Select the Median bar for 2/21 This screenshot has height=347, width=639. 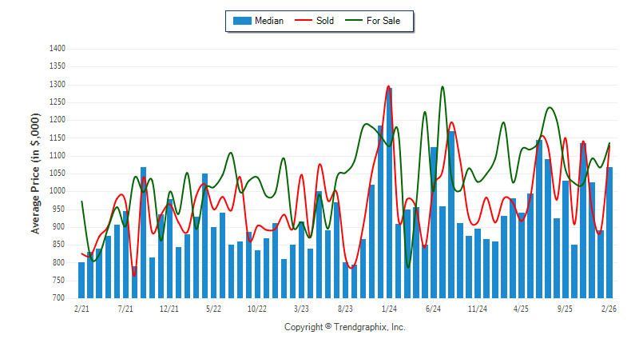pos(81,280)
